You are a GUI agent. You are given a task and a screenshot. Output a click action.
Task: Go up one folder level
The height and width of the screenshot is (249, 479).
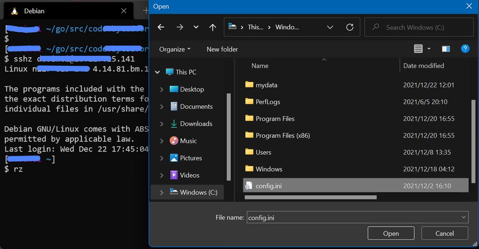[x=213, y=27]
